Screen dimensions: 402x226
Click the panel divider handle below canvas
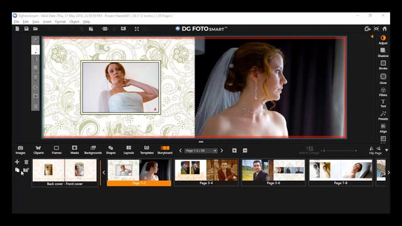pos(201,142)
